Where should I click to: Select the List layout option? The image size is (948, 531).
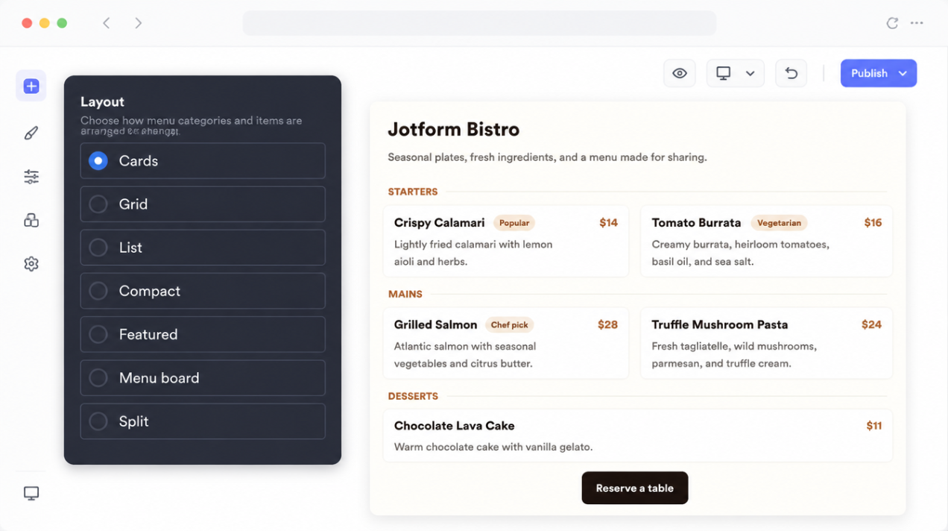[203, 248]
